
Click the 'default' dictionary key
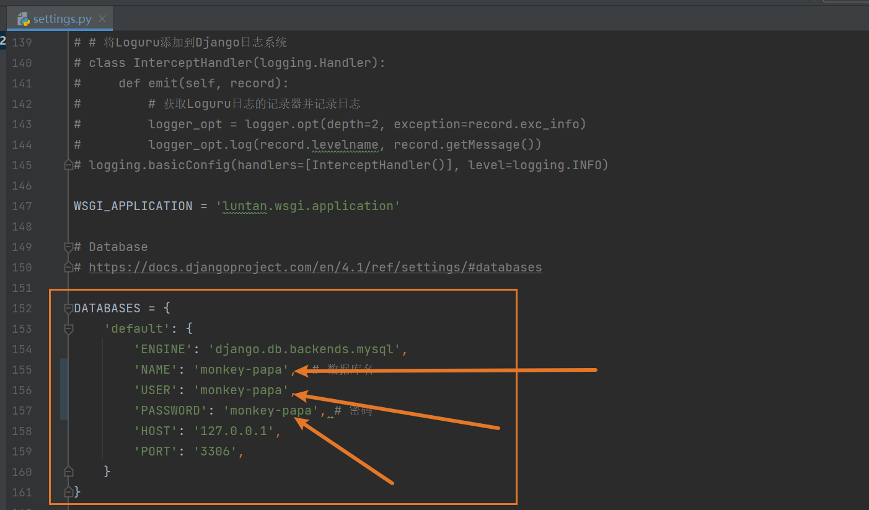[x=137, y=329]
